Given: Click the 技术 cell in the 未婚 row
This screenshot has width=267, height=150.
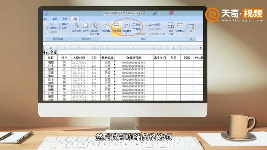Looking at the screenshot, I should [51, 66].
